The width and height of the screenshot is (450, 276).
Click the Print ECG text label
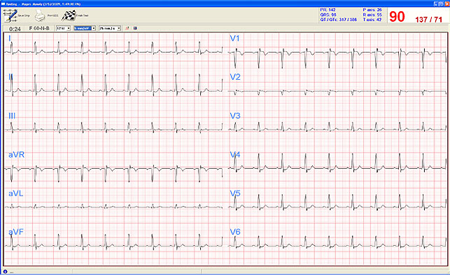point(52,15)
